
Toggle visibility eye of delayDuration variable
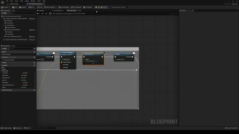pos(35,78)
